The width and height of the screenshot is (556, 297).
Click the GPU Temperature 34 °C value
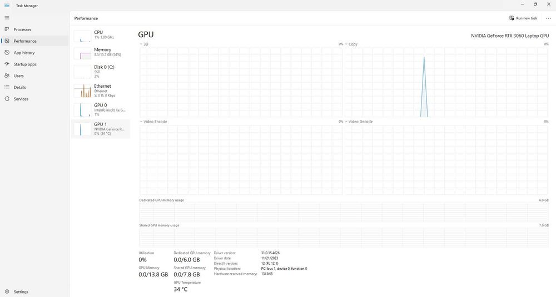181,289
